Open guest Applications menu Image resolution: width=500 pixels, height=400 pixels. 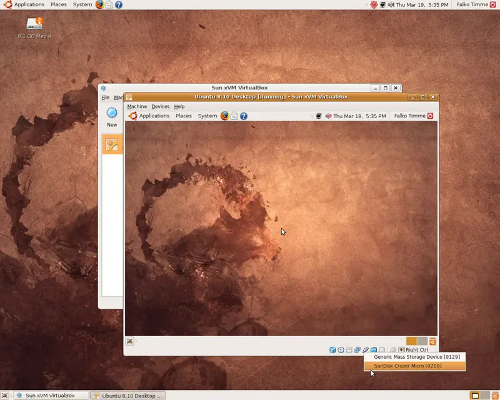coord(149,116)
